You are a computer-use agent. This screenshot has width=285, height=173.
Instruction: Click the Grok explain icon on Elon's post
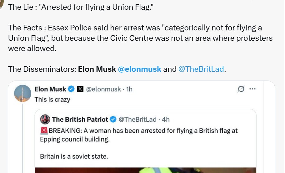(x=241, y=89)
